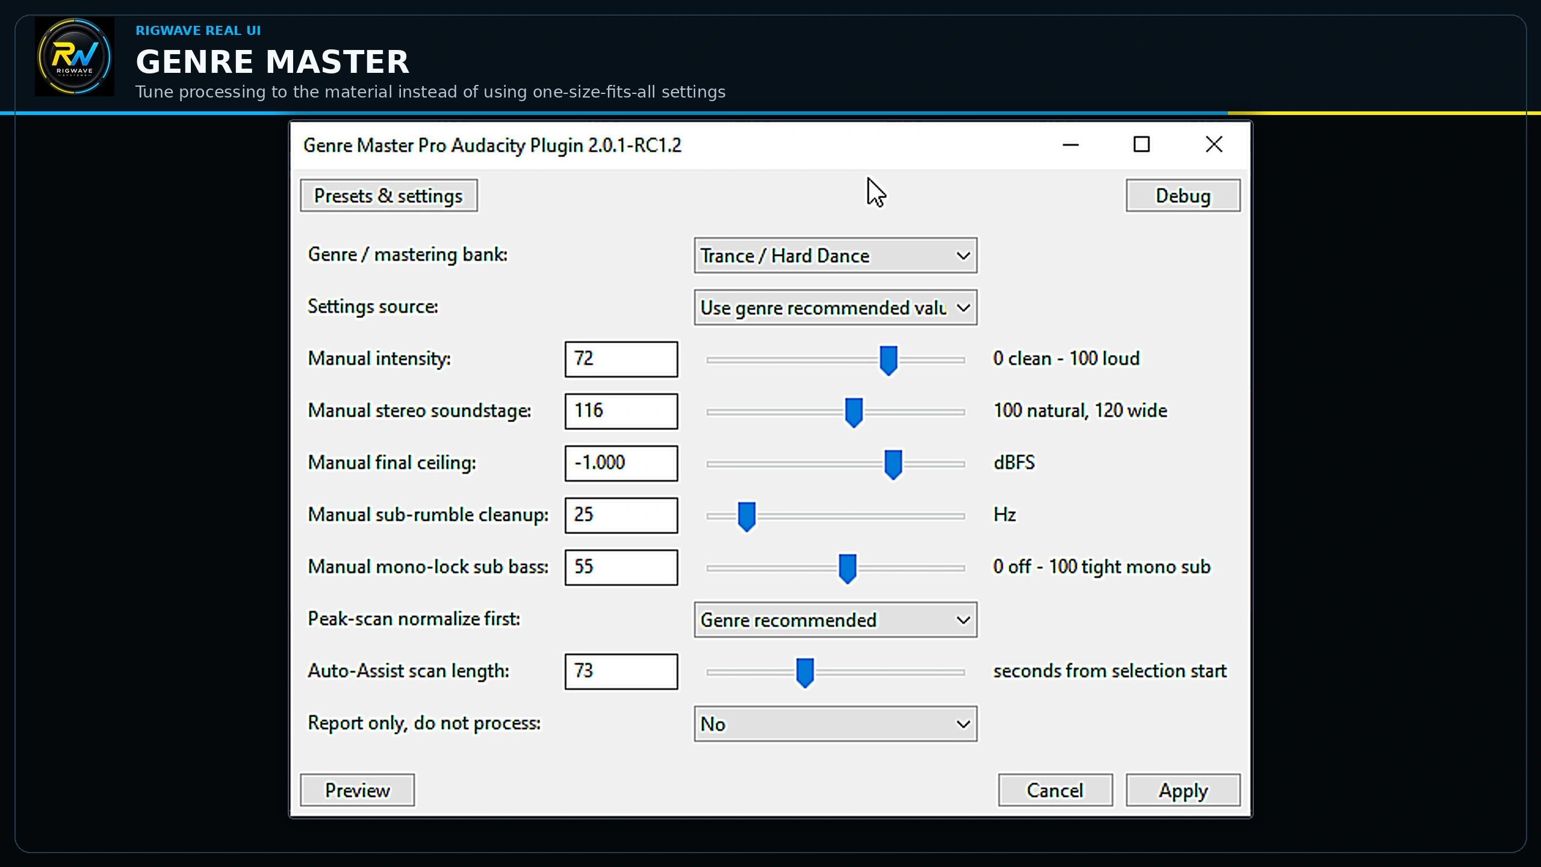The height and width of the screenshot is (867, 1541).
Task: Open the Genre / mastering bank dropdown
Action: point(836,256)
